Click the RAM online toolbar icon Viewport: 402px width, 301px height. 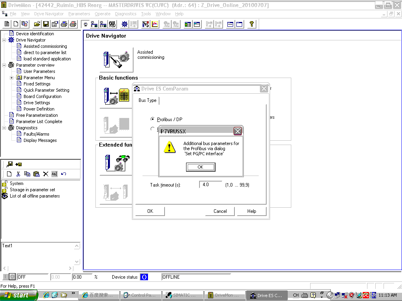94,24
